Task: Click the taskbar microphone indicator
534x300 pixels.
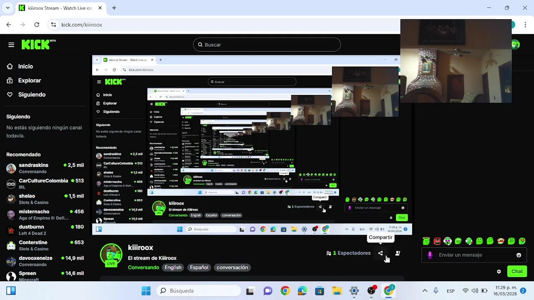Action: (436, 291)
